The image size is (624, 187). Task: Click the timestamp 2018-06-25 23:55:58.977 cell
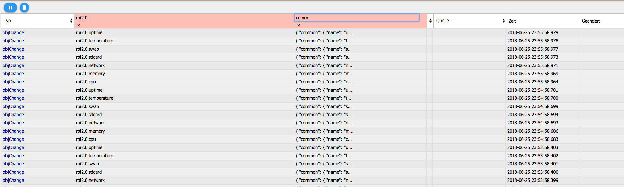coord(533,49)
